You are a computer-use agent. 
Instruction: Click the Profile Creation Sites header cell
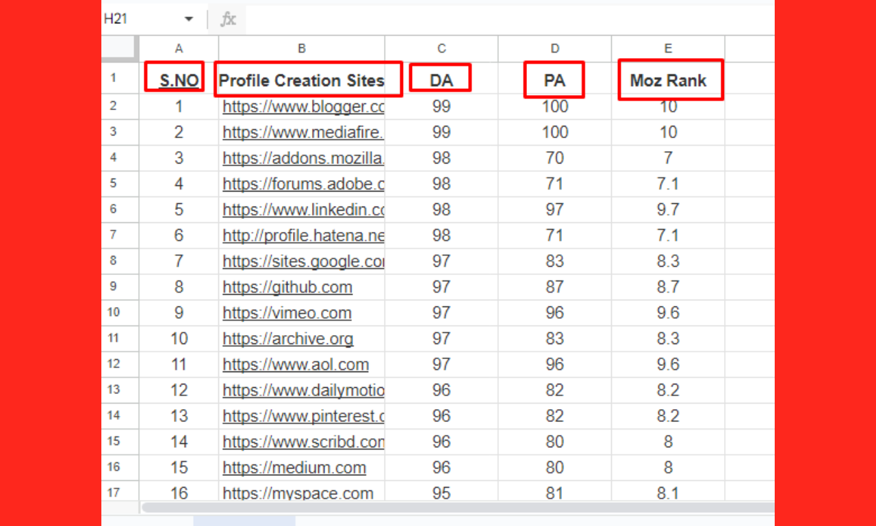[x=302, y=80]
